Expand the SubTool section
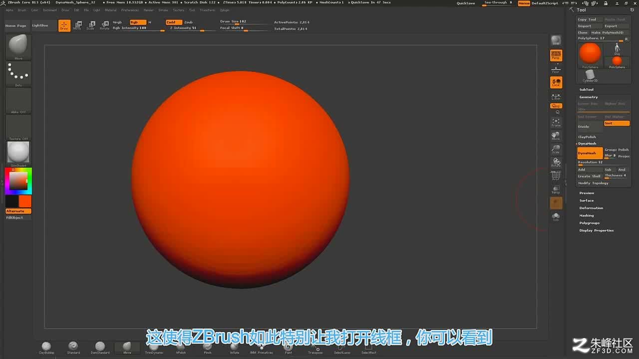The height and width of the screenshot is (359, 639). coord(587,90)
